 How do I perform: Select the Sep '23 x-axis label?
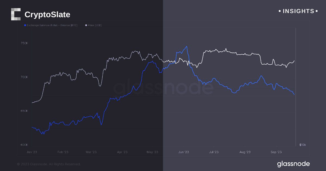pyautogui.click(x=276, y=152)
